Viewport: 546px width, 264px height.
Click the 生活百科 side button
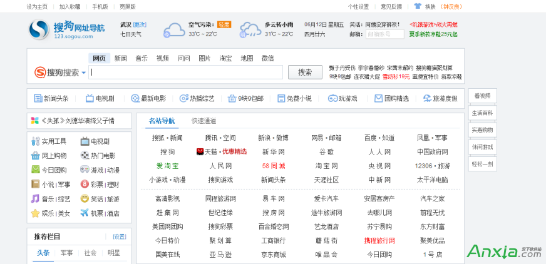tap(482, 113)
